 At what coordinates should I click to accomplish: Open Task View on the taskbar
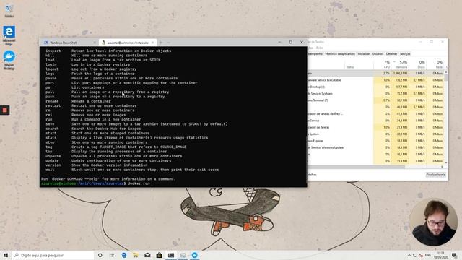coord(112,255)
